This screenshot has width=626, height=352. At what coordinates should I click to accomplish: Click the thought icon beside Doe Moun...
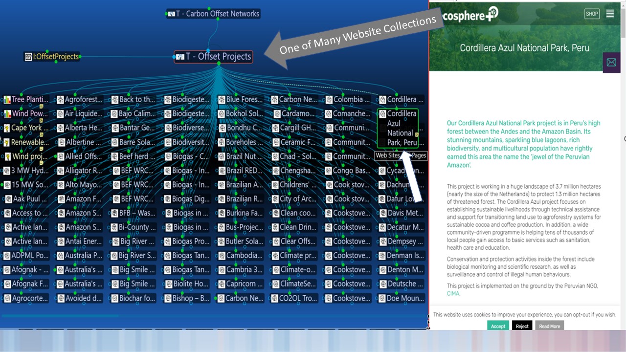point(382,298)
